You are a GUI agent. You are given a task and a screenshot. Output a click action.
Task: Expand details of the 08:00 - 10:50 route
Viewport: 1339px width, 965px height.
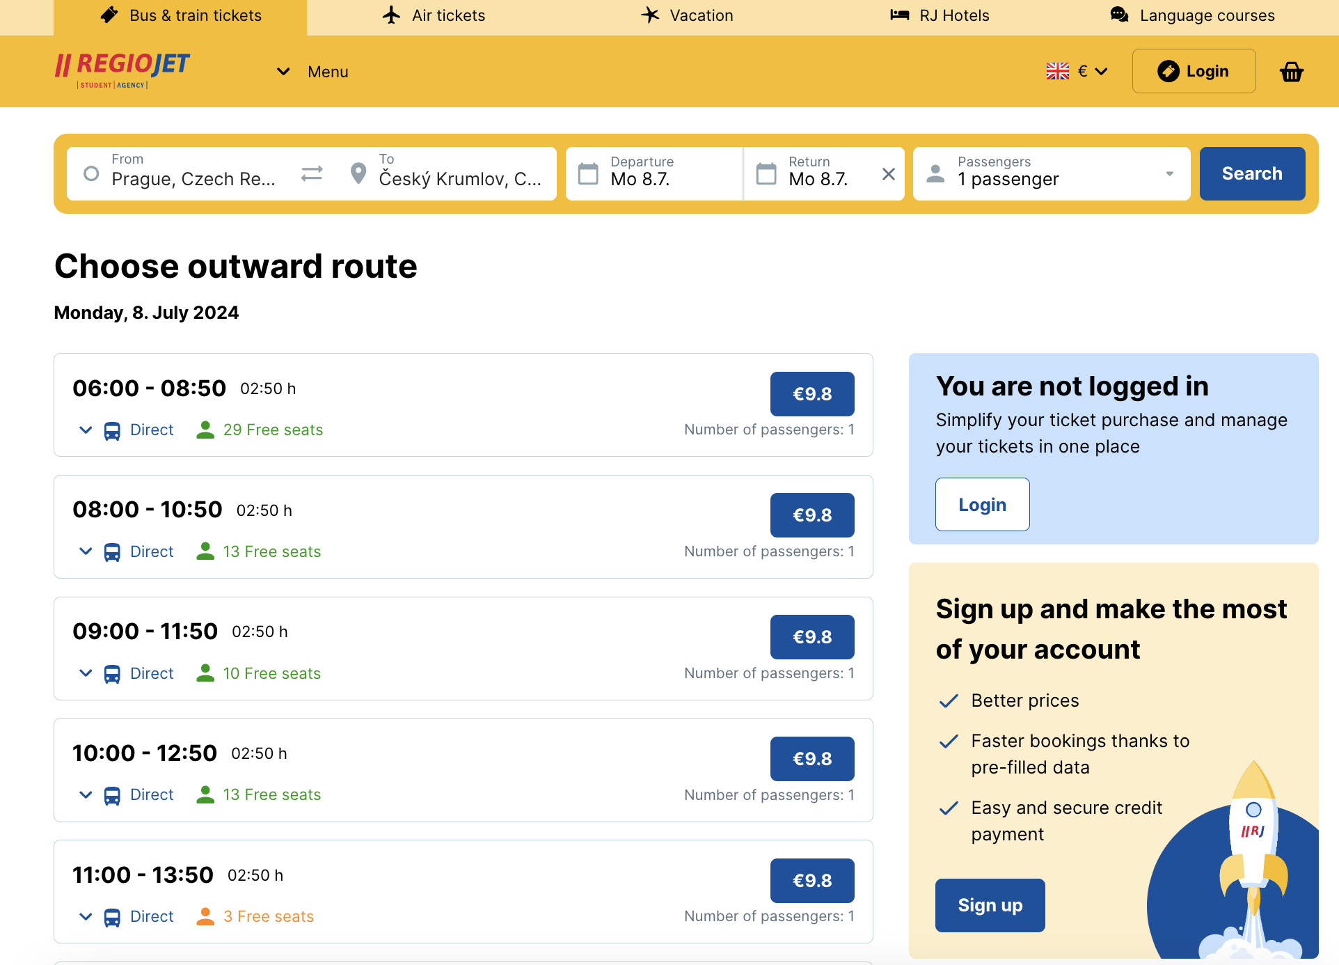(x=86, y=551)
